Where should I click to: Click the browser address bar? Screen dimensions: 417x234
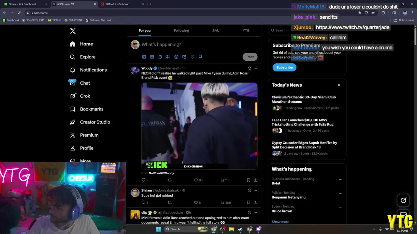[192, 13]
